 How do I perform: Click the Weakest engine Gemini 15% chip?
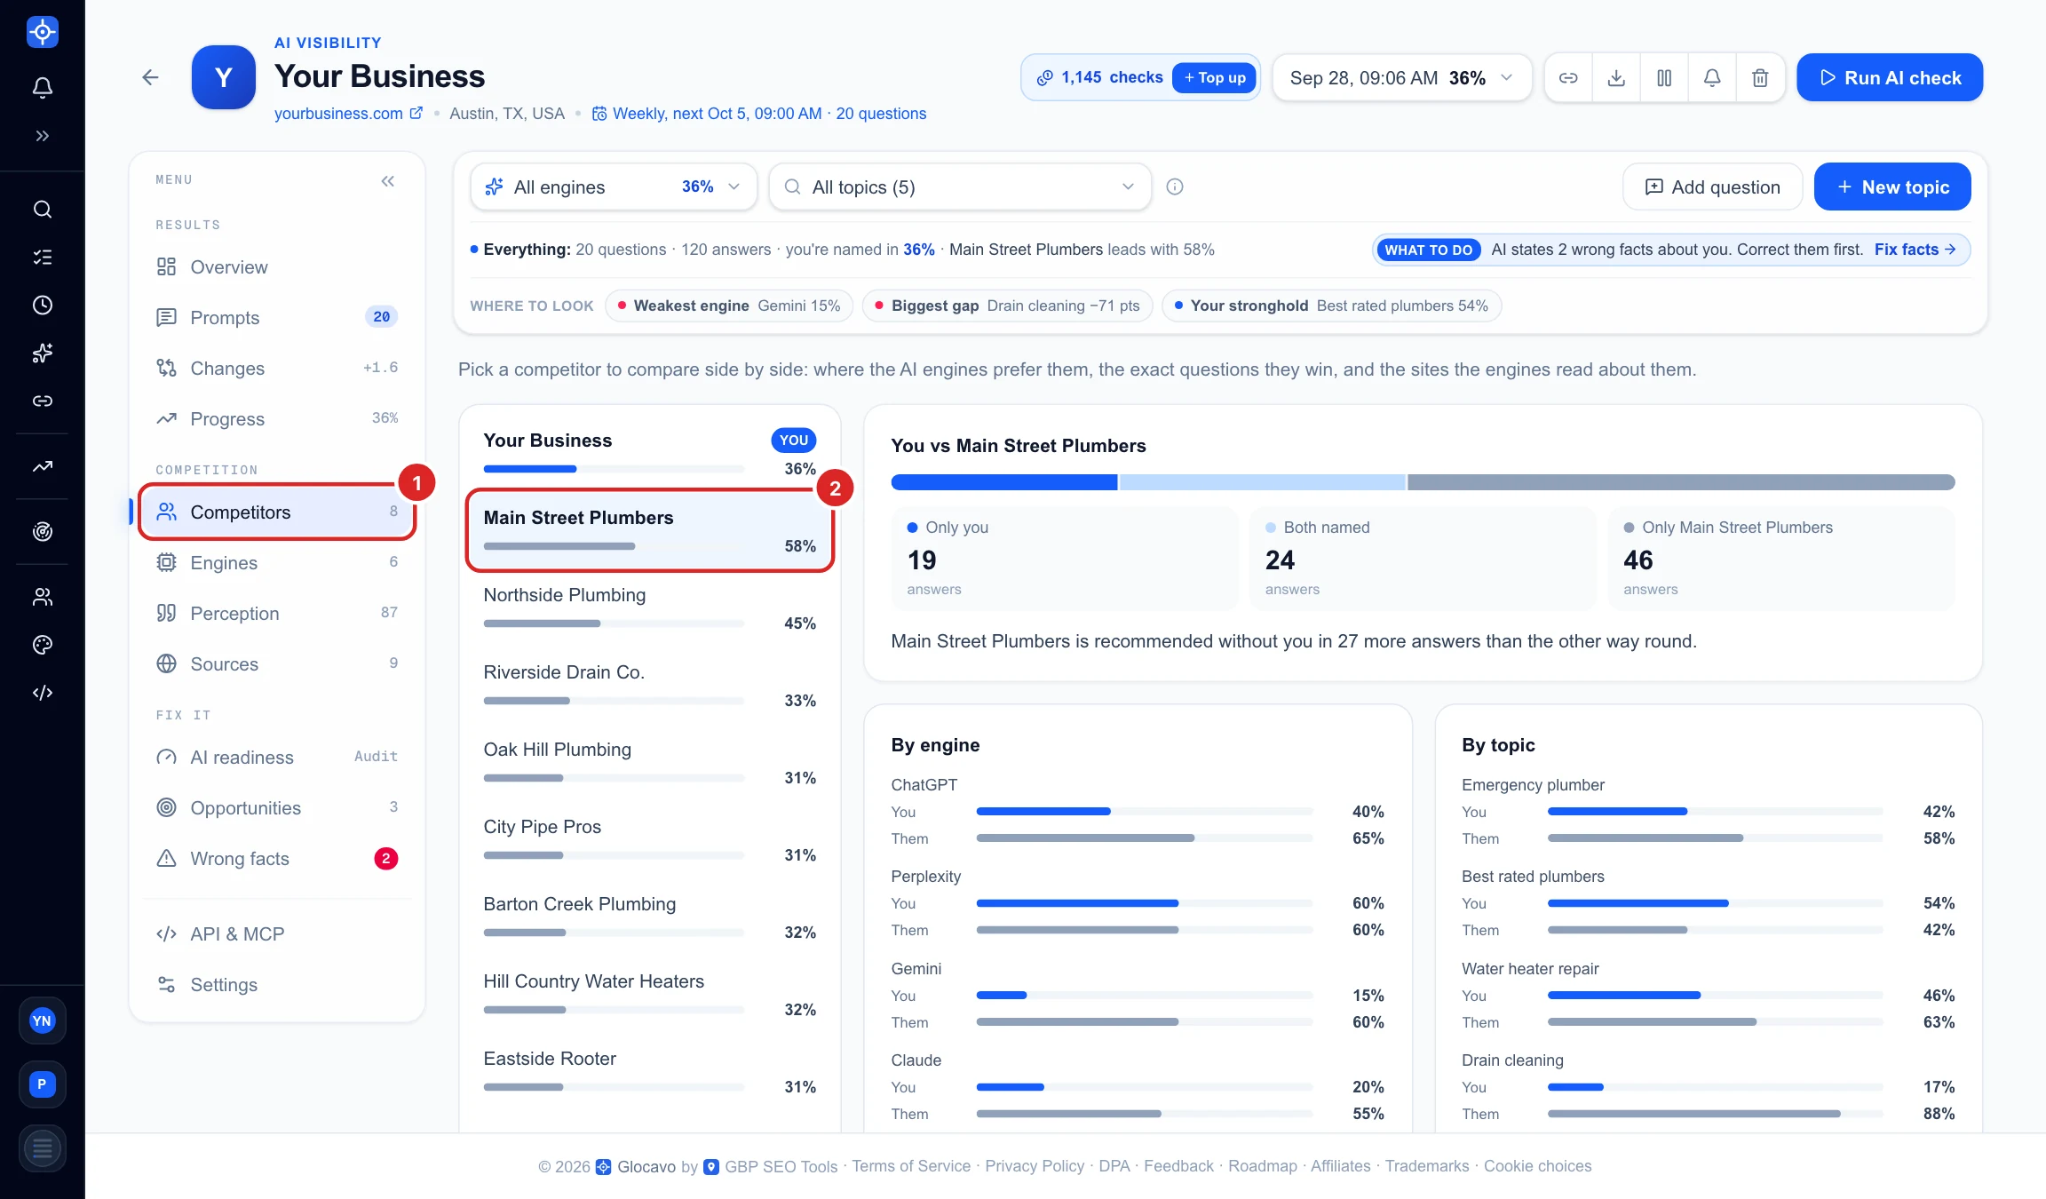coord(729,306)
